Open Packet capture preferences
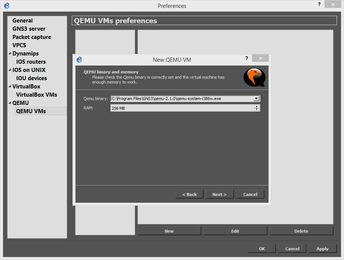The image size is (344, 260). click(x=32, y=37)
